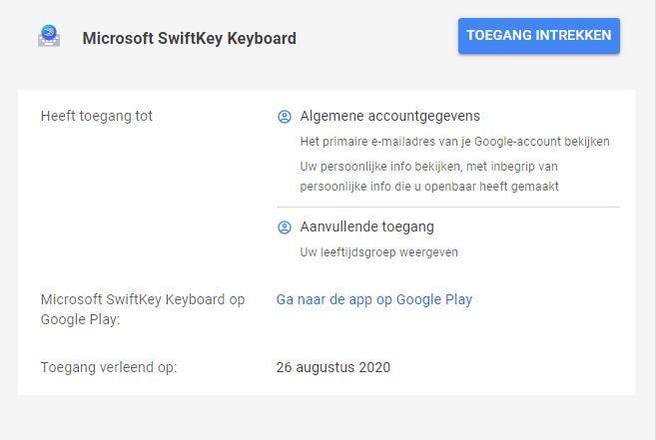Image resolution: width=656 pixels, height=440 pixels.
Task: Click the Het primaire e-mailadres description line
Action: point(454,142)
